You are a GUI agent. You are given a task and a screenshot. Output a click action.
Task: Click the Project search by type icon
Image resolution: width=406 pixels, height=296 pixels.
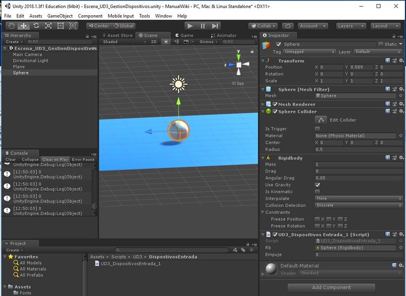235,250
